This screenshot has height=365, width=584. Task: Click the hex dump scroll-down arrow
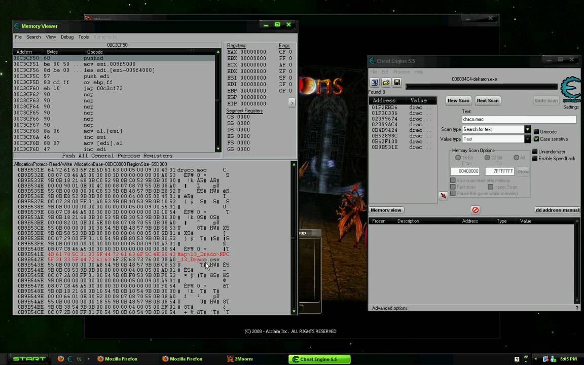point(294,311)
